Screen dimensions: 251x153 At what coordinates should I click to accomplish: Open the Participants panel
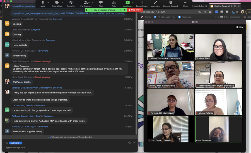[86, 4]
